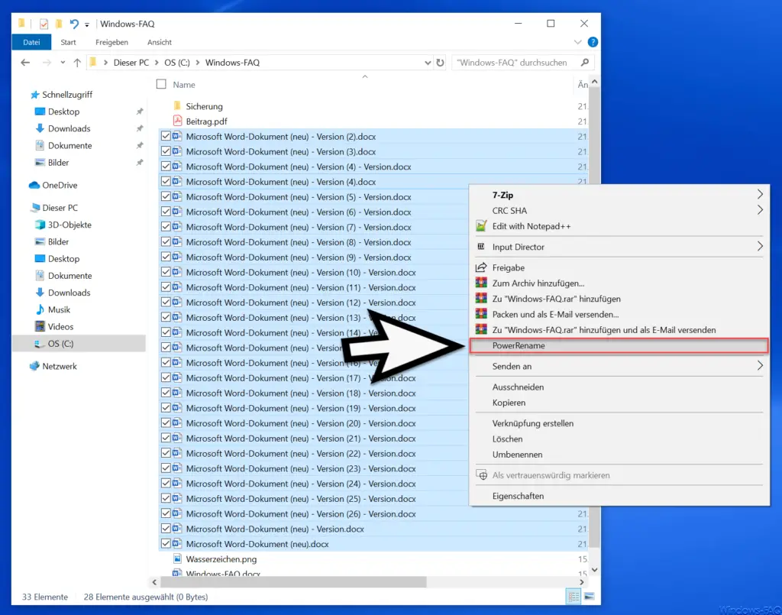
Task: Click the search magnifier icon
Action: [585, 63]
